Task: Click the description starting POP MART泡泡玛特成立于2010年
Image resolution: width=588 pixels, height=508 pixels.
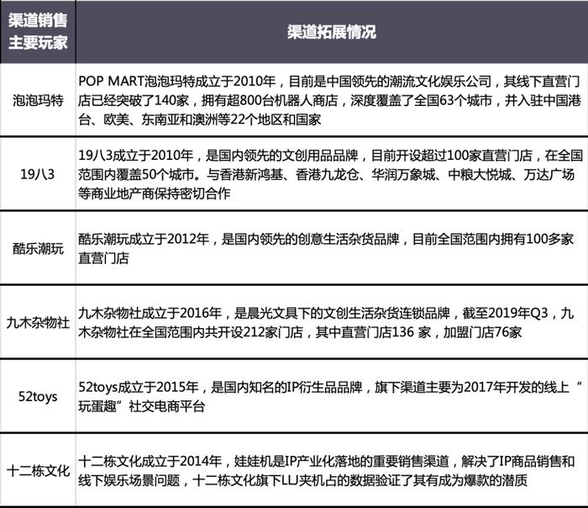Action: click(x=330, y=100)
